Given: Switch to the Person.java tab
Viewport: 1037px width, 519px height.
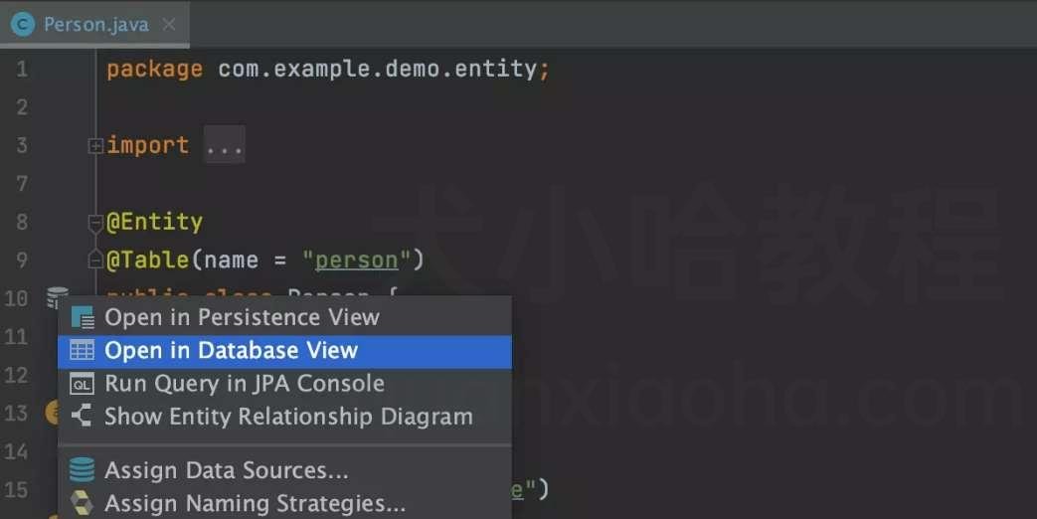Looking at the screenshot, I should 94,25.
